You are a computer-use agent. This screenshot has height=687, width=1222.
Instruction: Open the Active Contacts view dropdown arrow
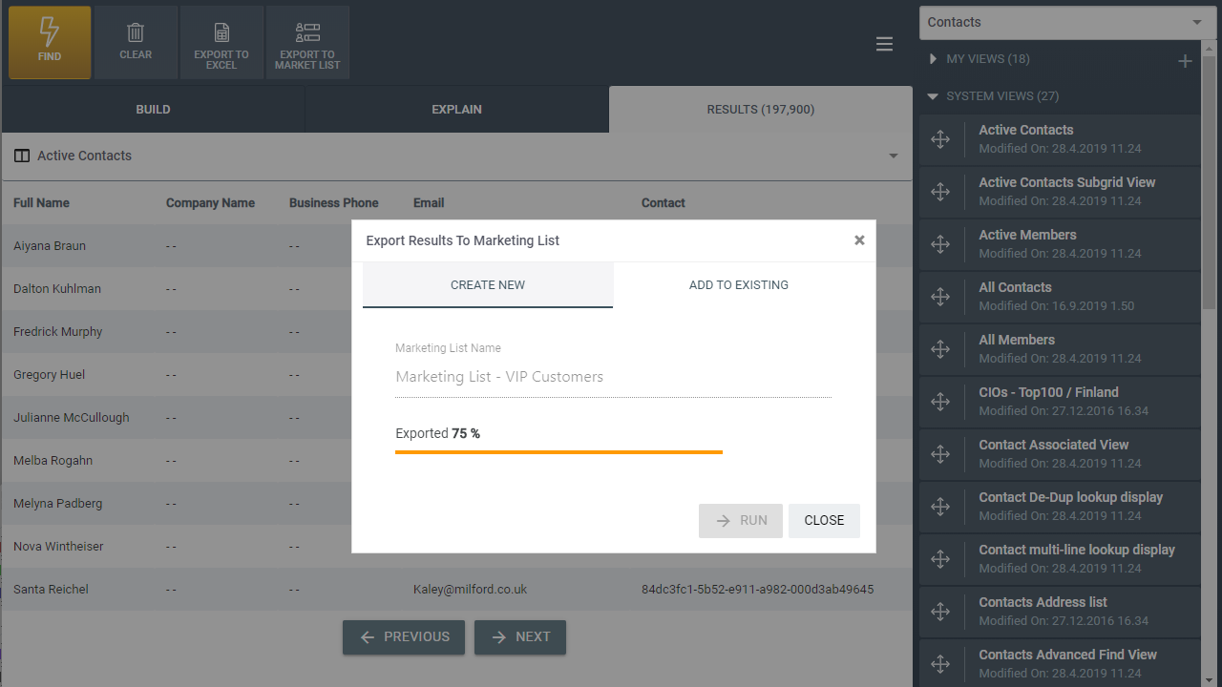(894, 156)
